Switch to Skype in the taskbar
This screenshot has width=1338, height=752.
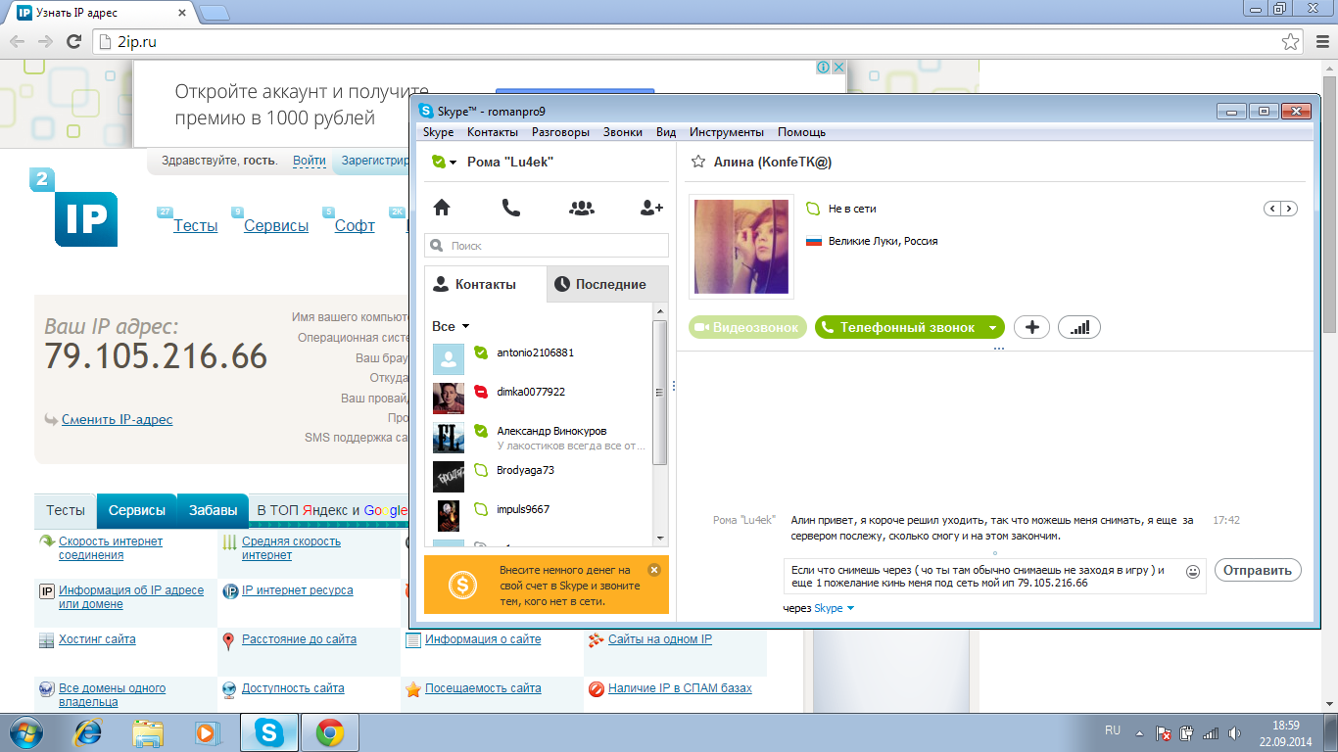pos(269,732)
